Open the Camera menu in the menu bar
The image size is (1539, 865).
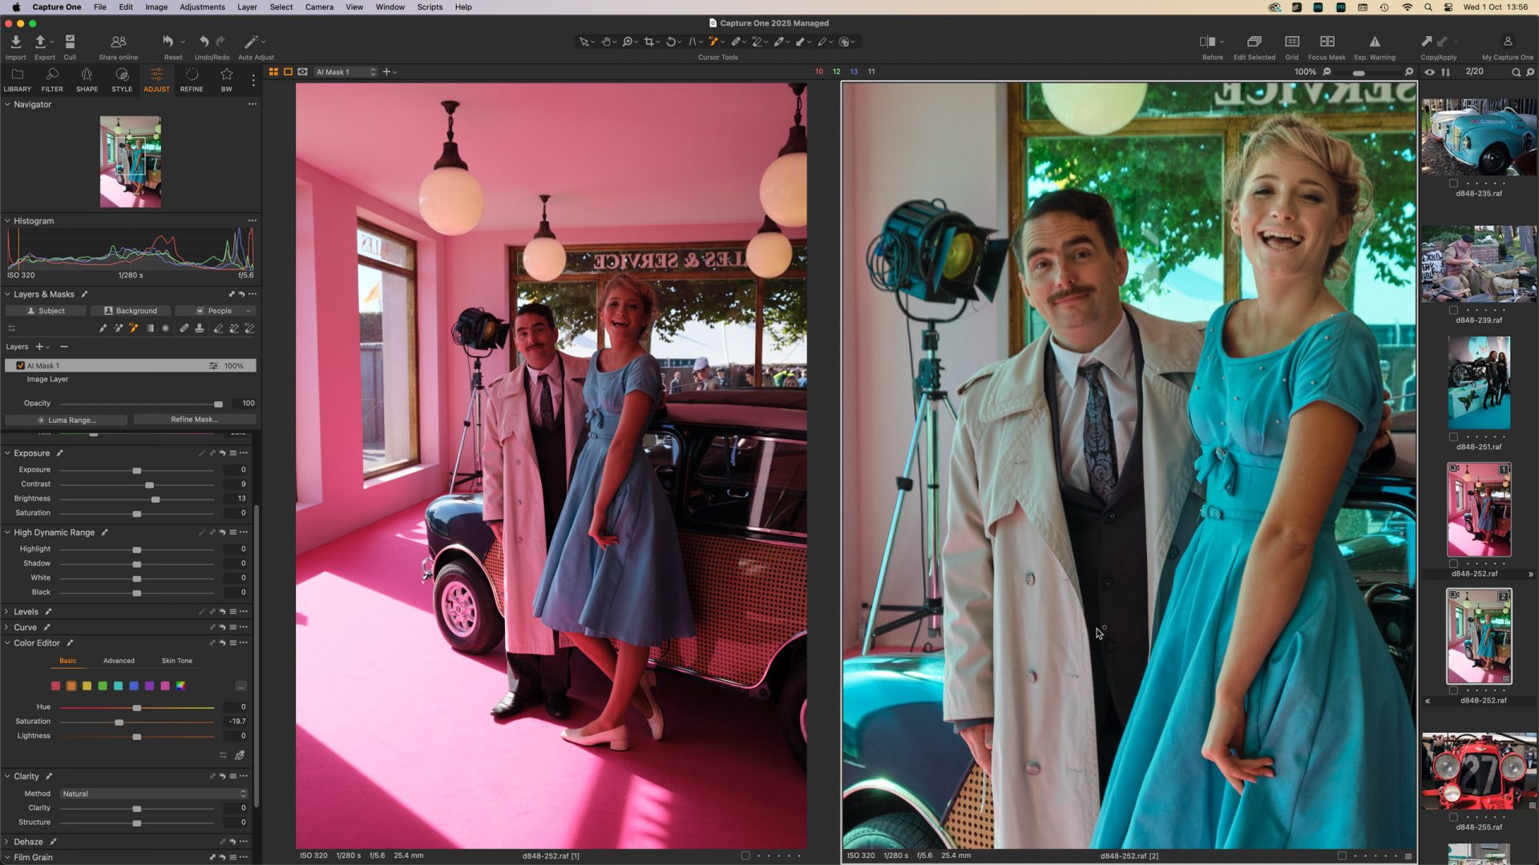click(319, 6)
